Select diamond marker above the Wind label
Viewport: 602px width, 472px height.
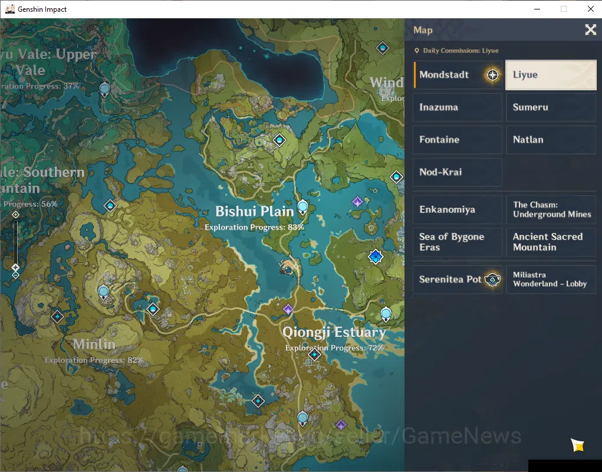tap(383, 48)
